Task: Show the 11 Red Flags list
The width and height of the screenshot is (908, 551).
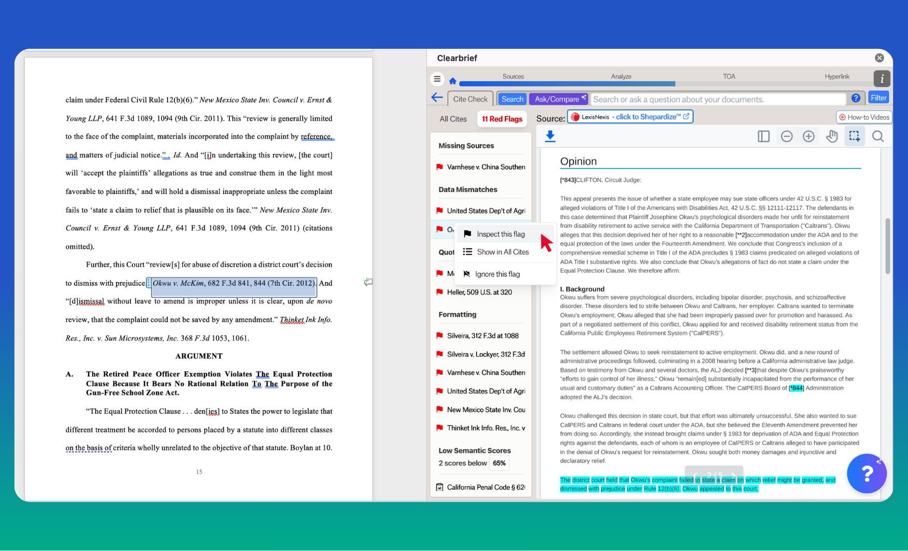Action: point(502,119)
